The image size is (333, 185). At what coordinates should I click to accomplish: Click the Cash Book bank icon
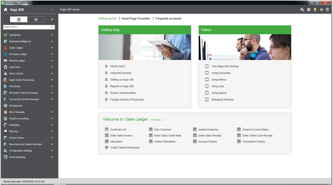pos(6,67)
